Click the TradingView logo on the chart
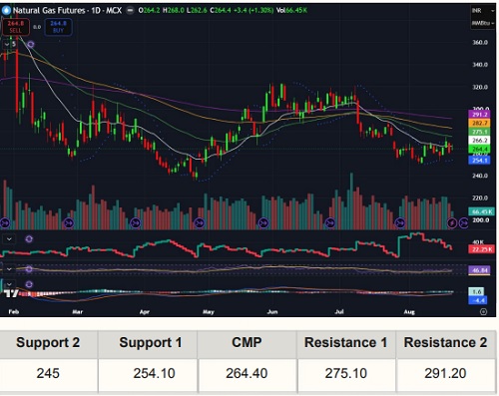Screen dimensions: 499x396 [x=11, y=293]
